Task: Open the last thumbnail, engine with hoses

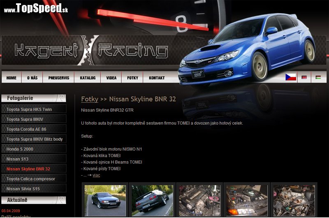Action: 294,200
